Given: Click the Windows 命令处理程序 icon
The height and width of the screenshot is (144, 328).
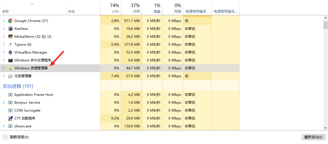Looking at the screenshot, I should click(x=10, y=60).
